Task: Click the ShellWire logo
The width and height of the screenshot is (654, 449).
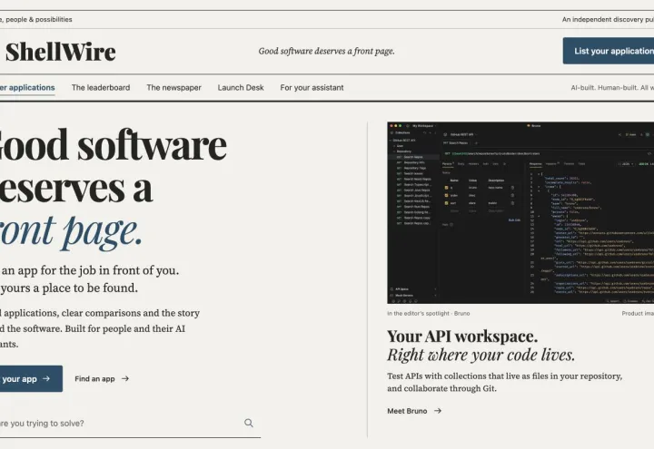Action: pyautogui.click(x=61, y=52)
